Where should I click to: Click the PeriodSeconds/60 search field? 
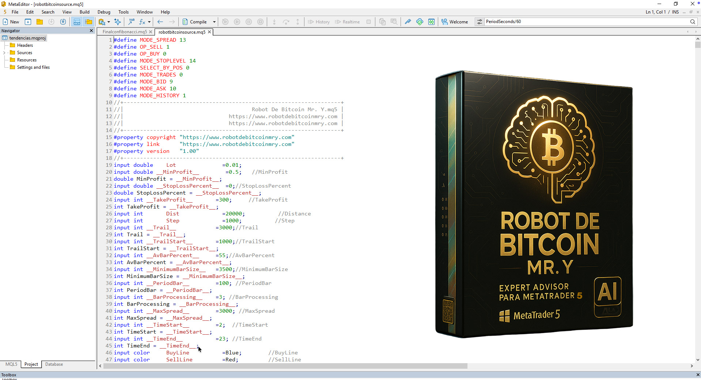point(585,22)
